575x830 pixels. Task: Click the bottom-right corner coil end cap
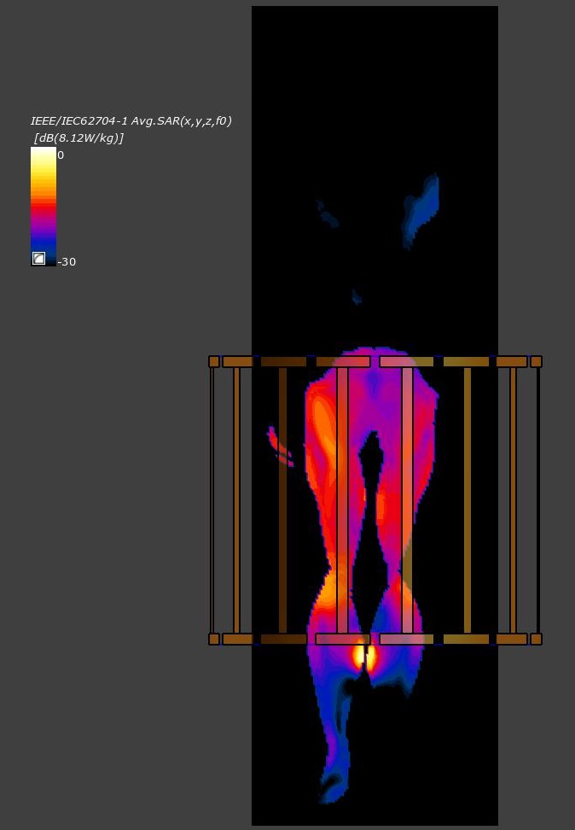point(536,639)
